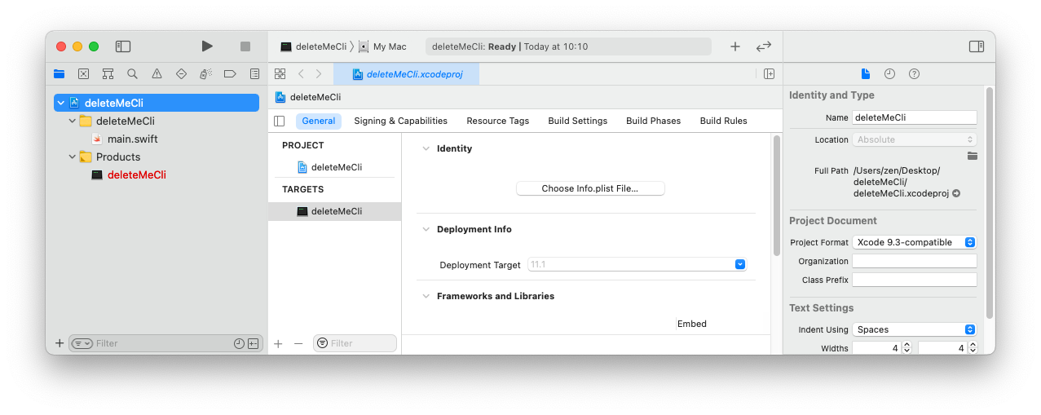This screenshot has height=415, width=1041.
Task: Click the targets list Filter field
Action: point(355,343)
